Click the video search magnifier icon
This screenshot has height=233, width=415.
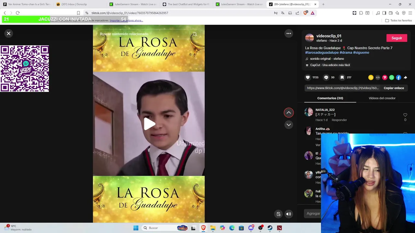click(x=195, y=34)
